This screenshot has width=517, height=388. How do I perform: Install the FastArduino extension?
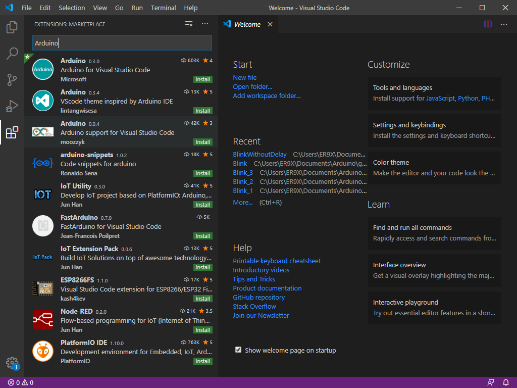pyautogui.click(x=203, y=236)
